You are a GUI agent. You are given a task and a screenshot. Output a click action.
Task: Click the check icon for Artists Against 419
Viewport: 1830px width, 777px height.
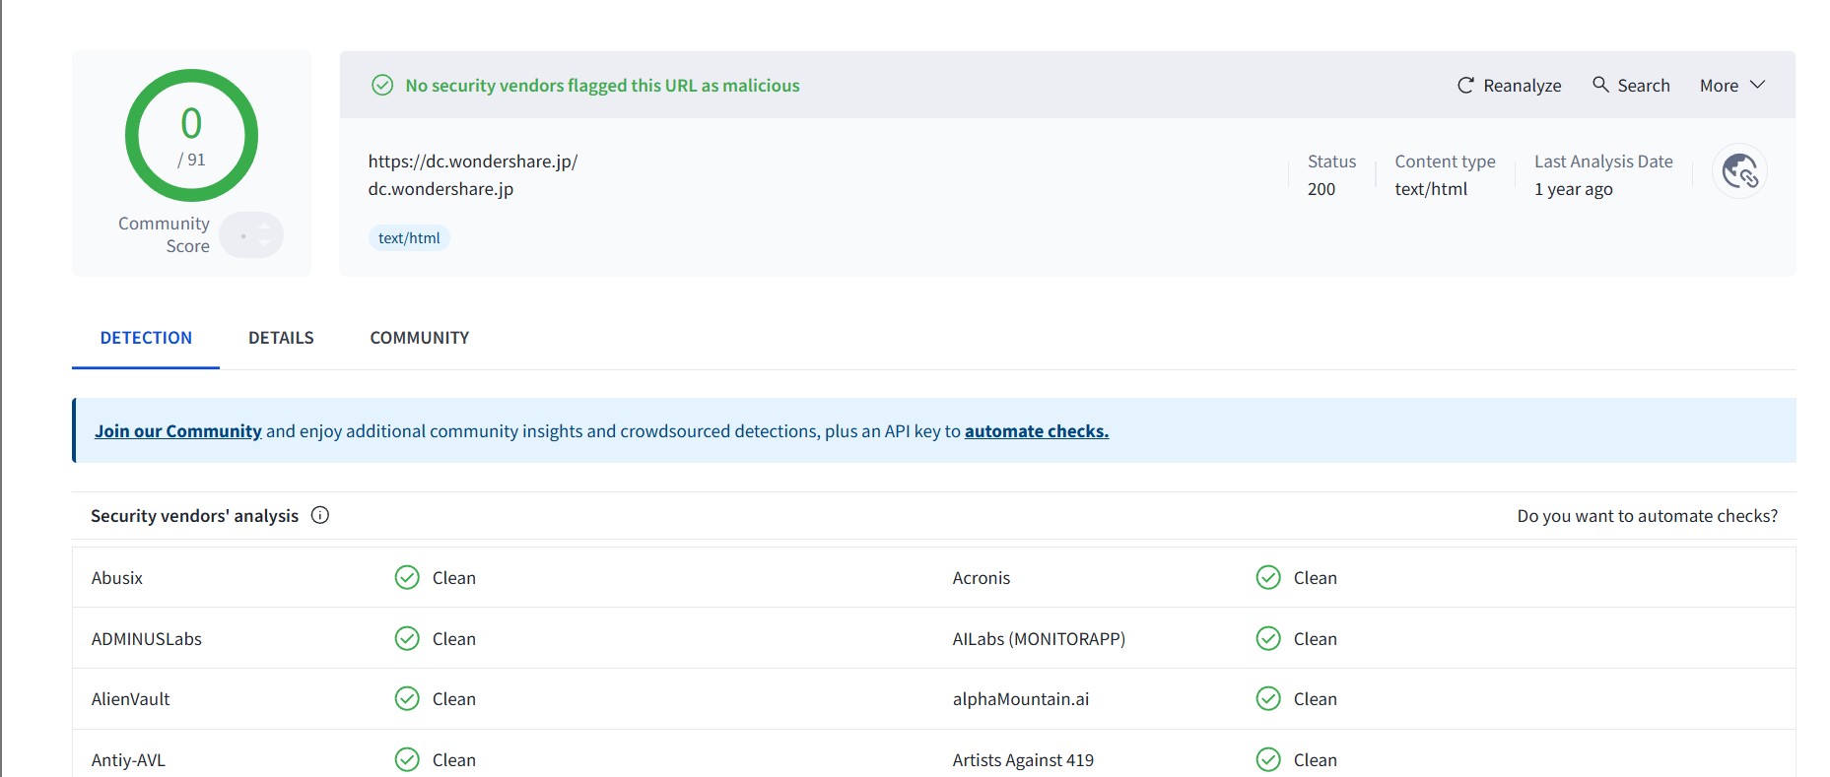(x=1268, y=759)
